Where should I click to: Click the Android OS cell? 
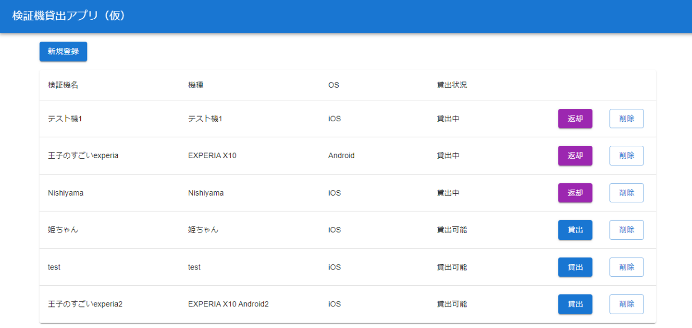click(x=341, y=155)
